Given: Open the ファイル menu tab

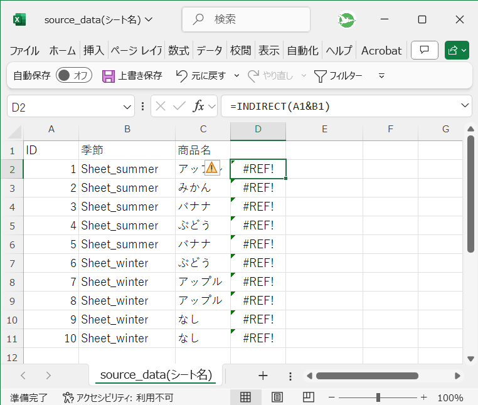Looking at the screenshot, I should (24, 51).
